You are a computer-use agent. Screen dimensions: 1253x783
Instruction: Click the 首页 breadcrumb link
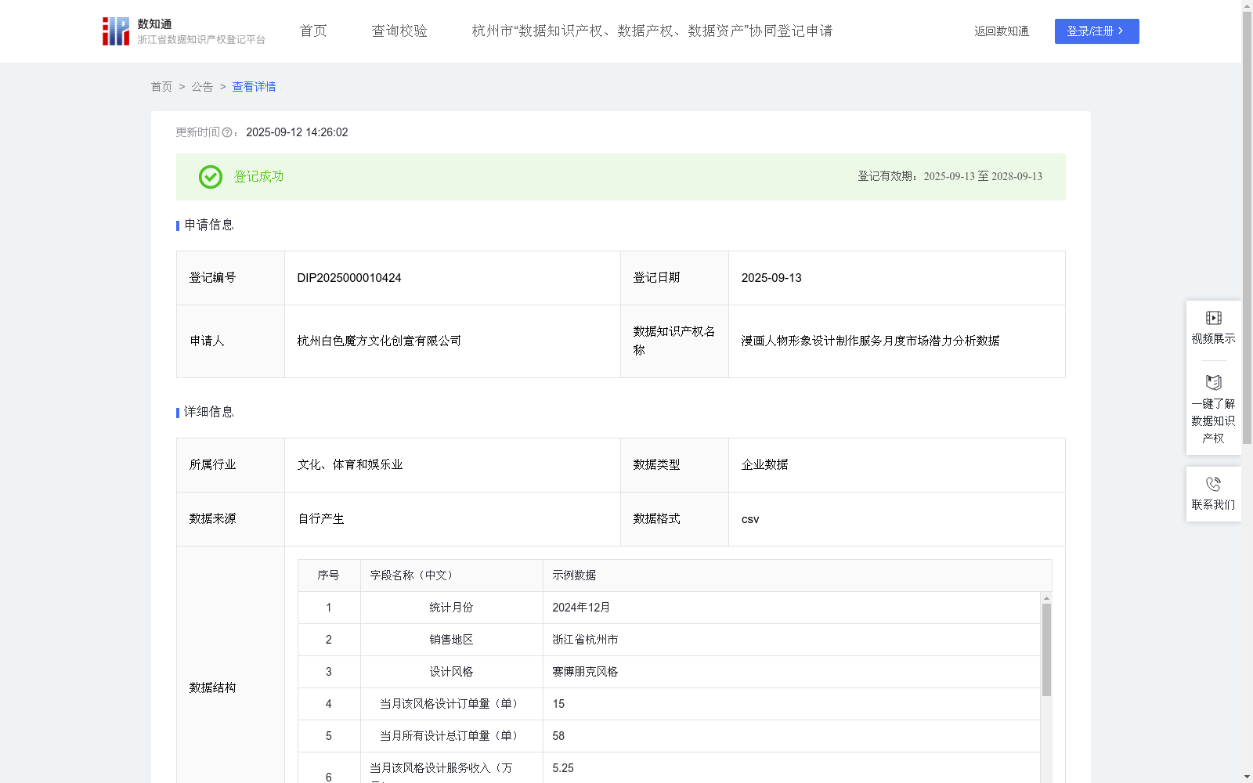click(x=161, y=87)
